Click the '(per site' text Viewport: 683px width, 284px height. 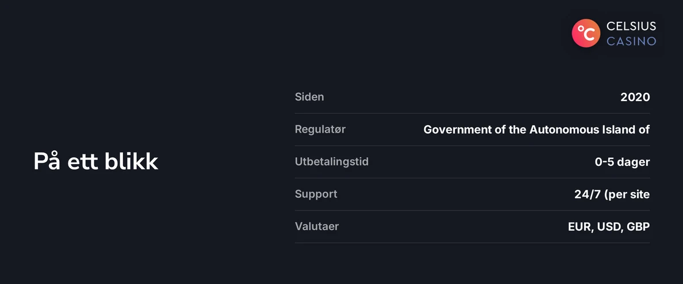coord(627,194)
